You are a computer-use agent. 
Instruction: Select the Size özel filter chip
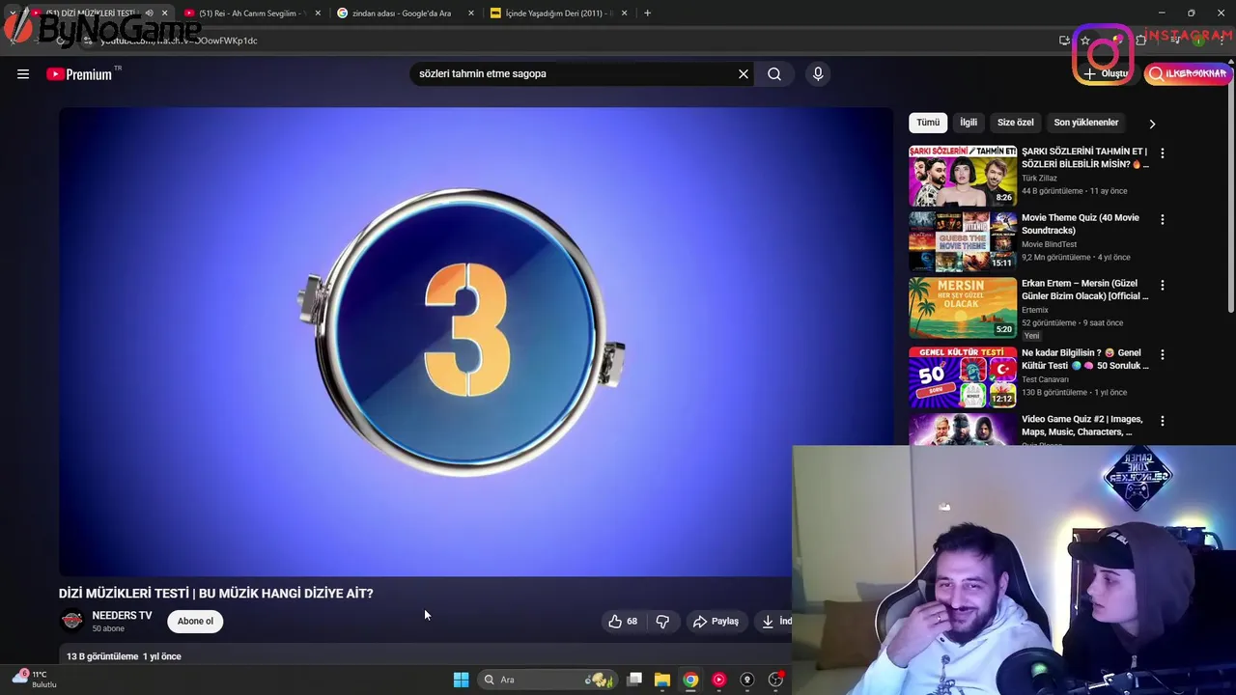coord(1015,123)
